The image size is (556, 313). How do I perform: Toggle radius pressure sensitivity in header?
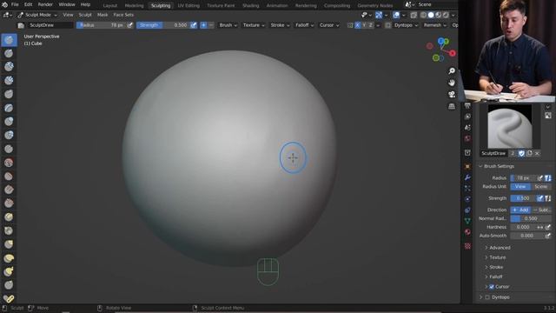130,25
